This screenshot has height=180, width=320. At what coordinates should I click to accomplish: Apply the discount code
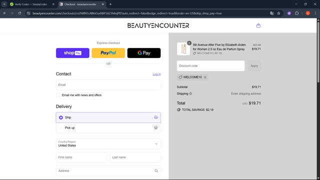(254, 66)
